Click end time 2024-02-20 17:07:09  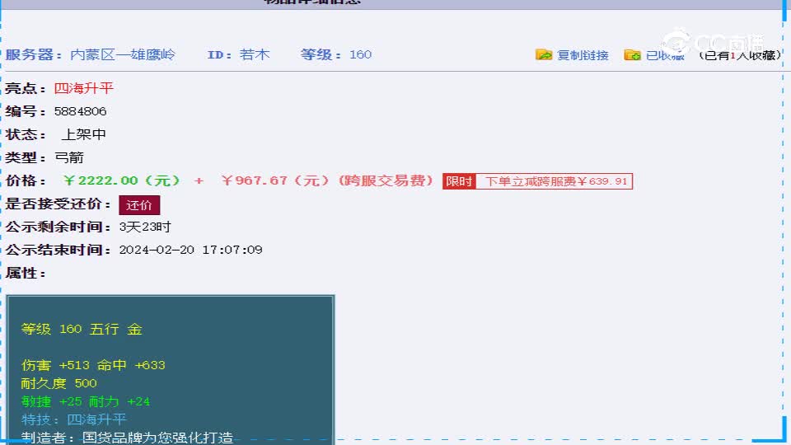[x=190, y=250]
